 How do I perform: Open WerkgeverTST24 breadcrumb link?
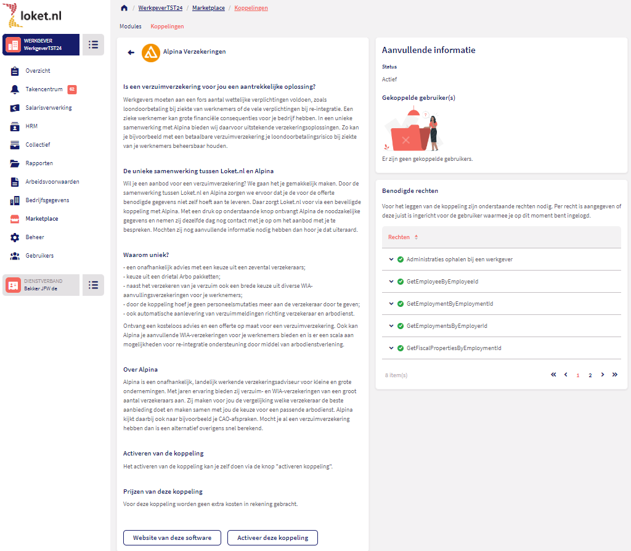(160, 8)
